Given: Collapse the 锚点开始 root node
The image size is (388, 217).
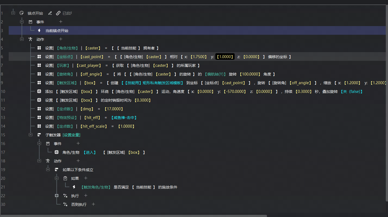Looking at the screenshot, I should coord(13,13).
